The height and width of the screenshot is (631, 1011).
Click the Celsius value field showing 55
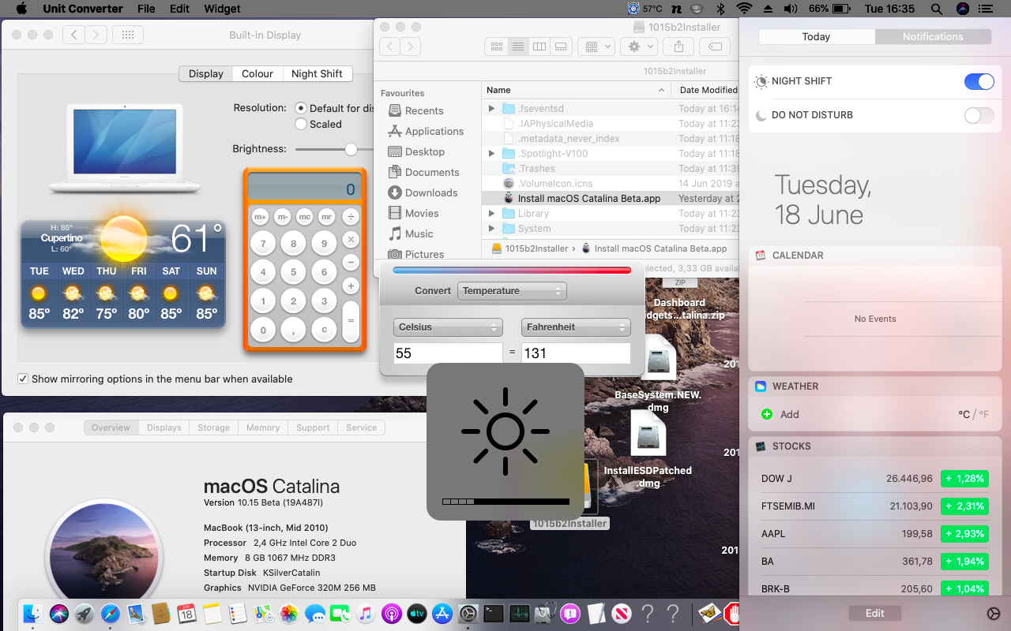(448, 353)
